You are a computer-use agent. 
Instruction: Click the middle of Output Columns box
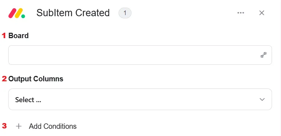pyautogui.click(x=140, y=99)
